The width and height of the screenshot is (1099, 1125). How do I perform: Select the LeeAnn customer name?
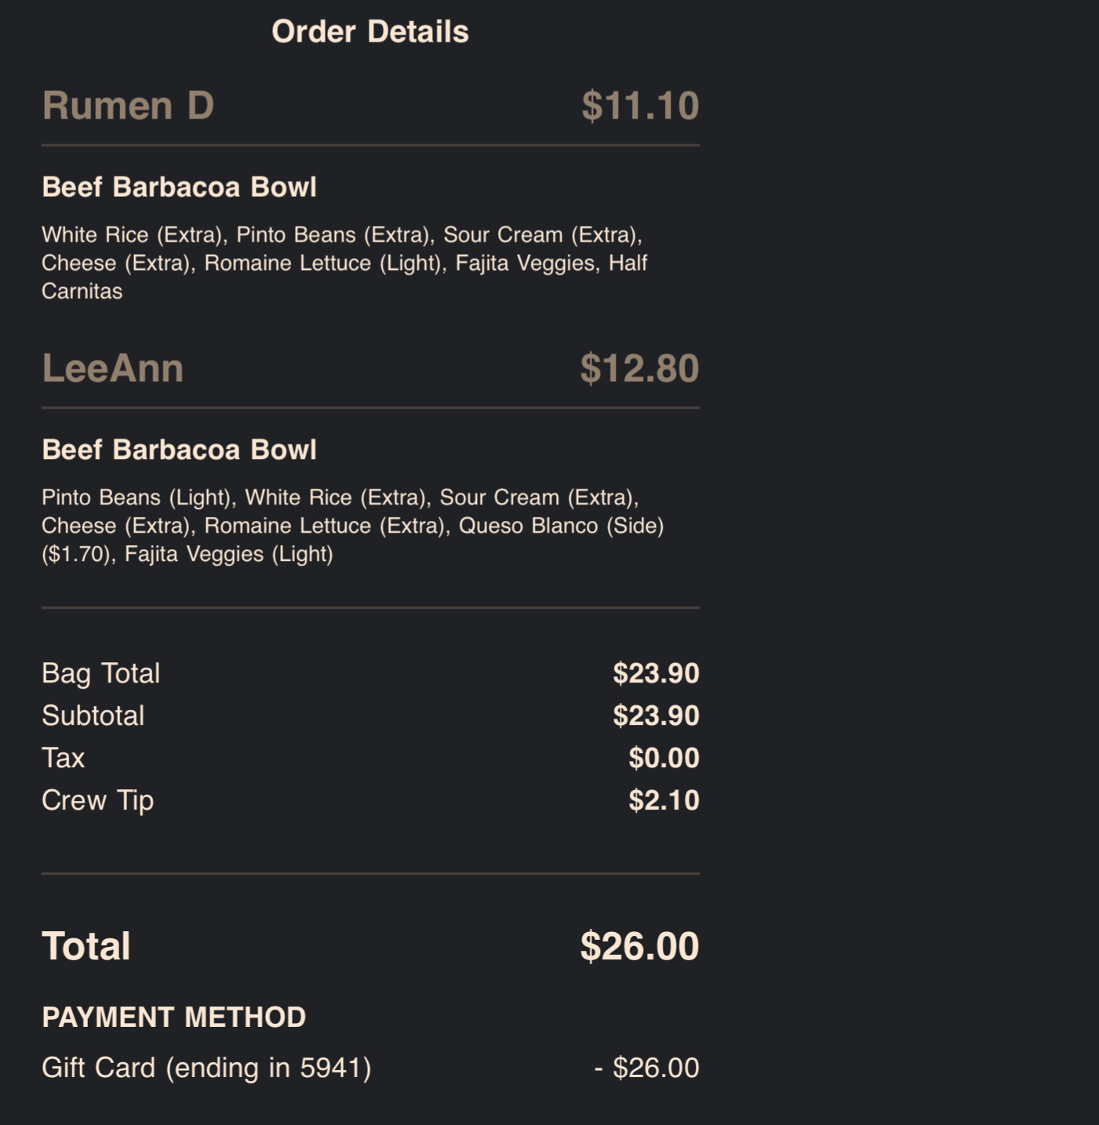click(112, 369)
